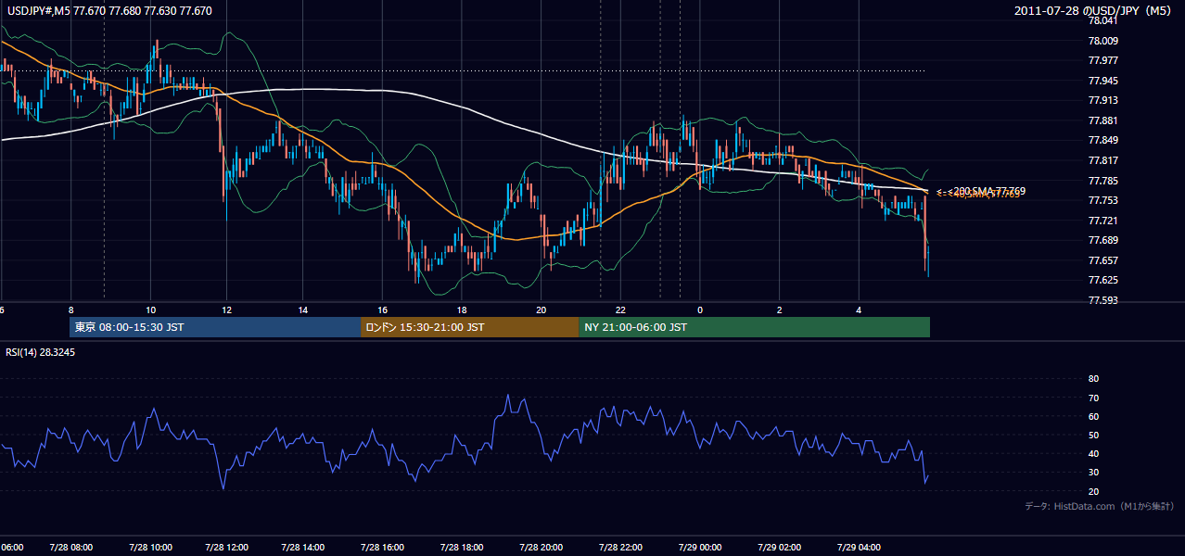The image size is (1185, 556).
Task: Click the 7/29 00:00 time label
Action: click(x=700, y=547)
